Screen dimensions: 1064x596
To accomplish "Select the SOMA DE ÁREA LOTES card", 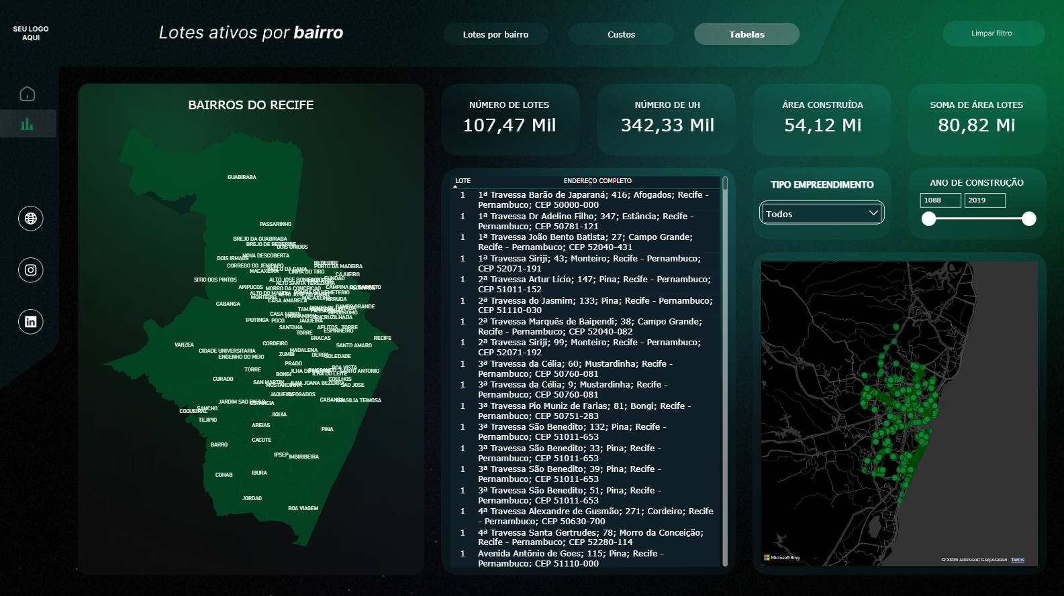I will (x=977, y=119).
